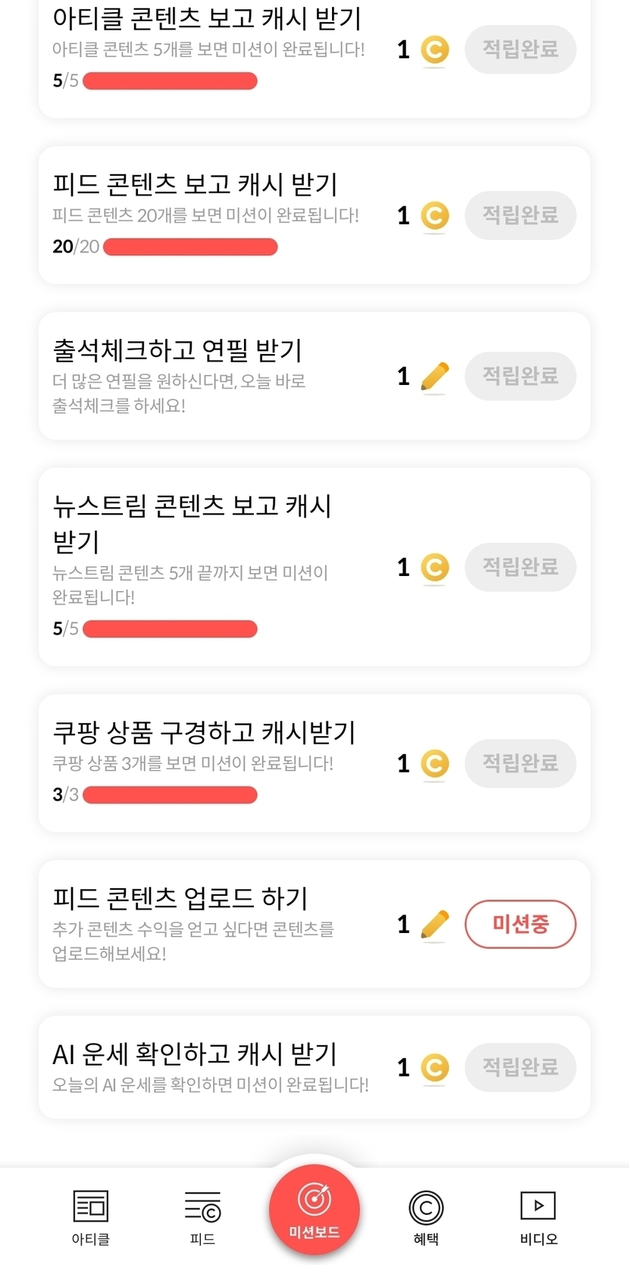629x1265 pixels.
Task: Tap 쿠팡 상품 3/3 progress bar
Action: click(x=170, y=795)
